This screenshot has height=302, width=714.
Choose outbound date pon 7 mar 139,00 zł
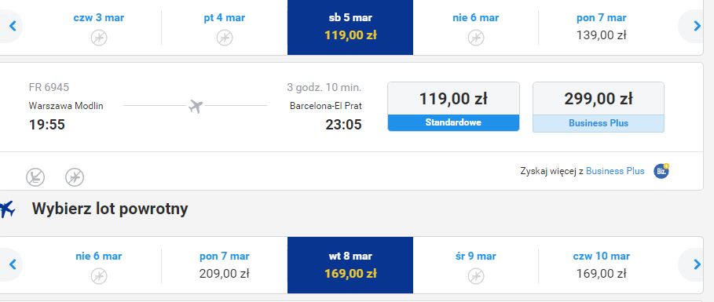point(601,27)
